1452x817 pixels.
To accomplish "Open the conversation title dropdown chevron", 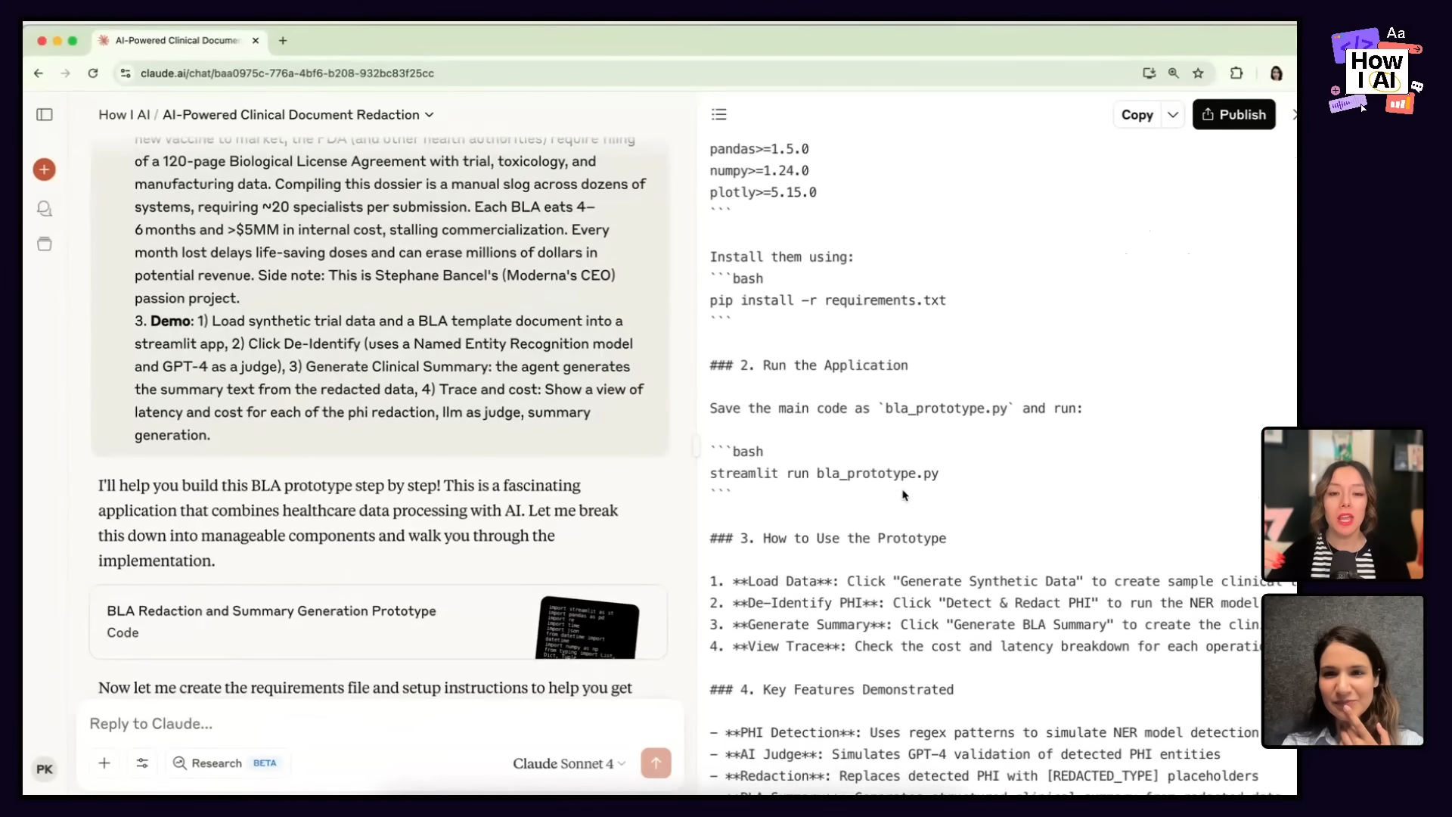I will [x=430, y=114].
